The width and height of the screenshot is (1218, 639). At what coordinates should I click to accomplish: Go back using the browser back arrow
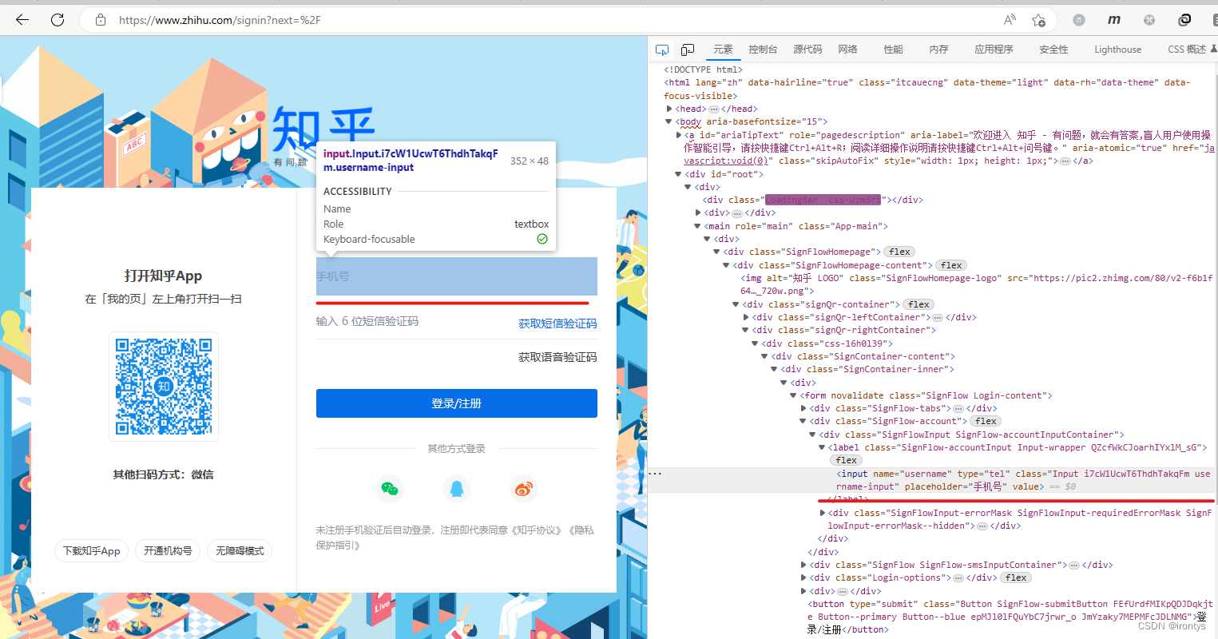(22, 20)
